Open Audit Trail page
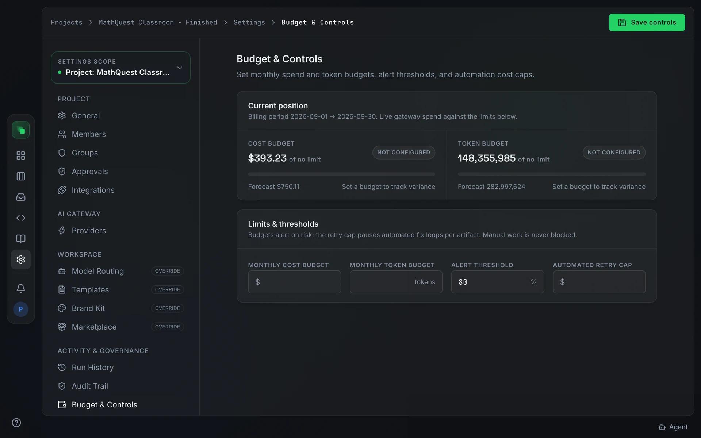The height and width of the screenshot is (438, 701). tap(120, 386)
